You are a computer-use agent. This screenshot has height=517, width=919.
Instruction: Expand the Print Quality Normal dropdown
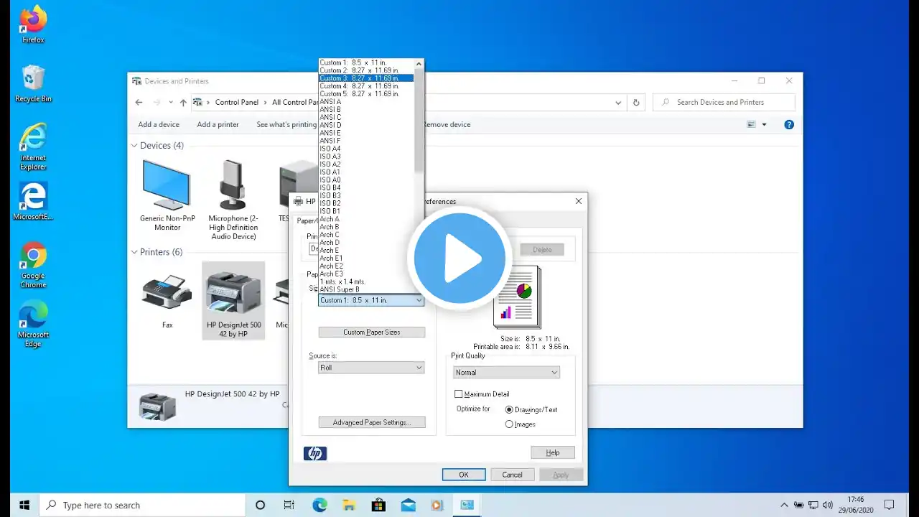pyautogui.click(x=506, y=372)
